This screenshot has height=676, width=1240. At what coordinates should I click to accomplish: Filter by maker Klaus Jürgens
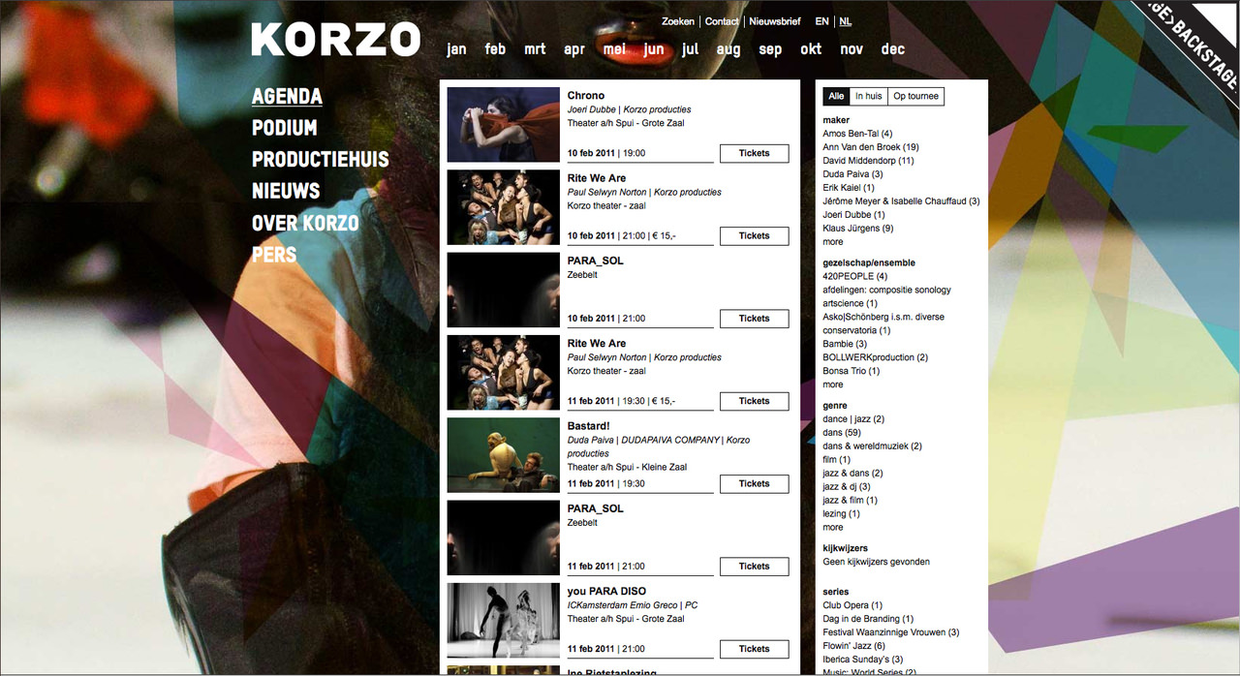(x=858, y=229)
